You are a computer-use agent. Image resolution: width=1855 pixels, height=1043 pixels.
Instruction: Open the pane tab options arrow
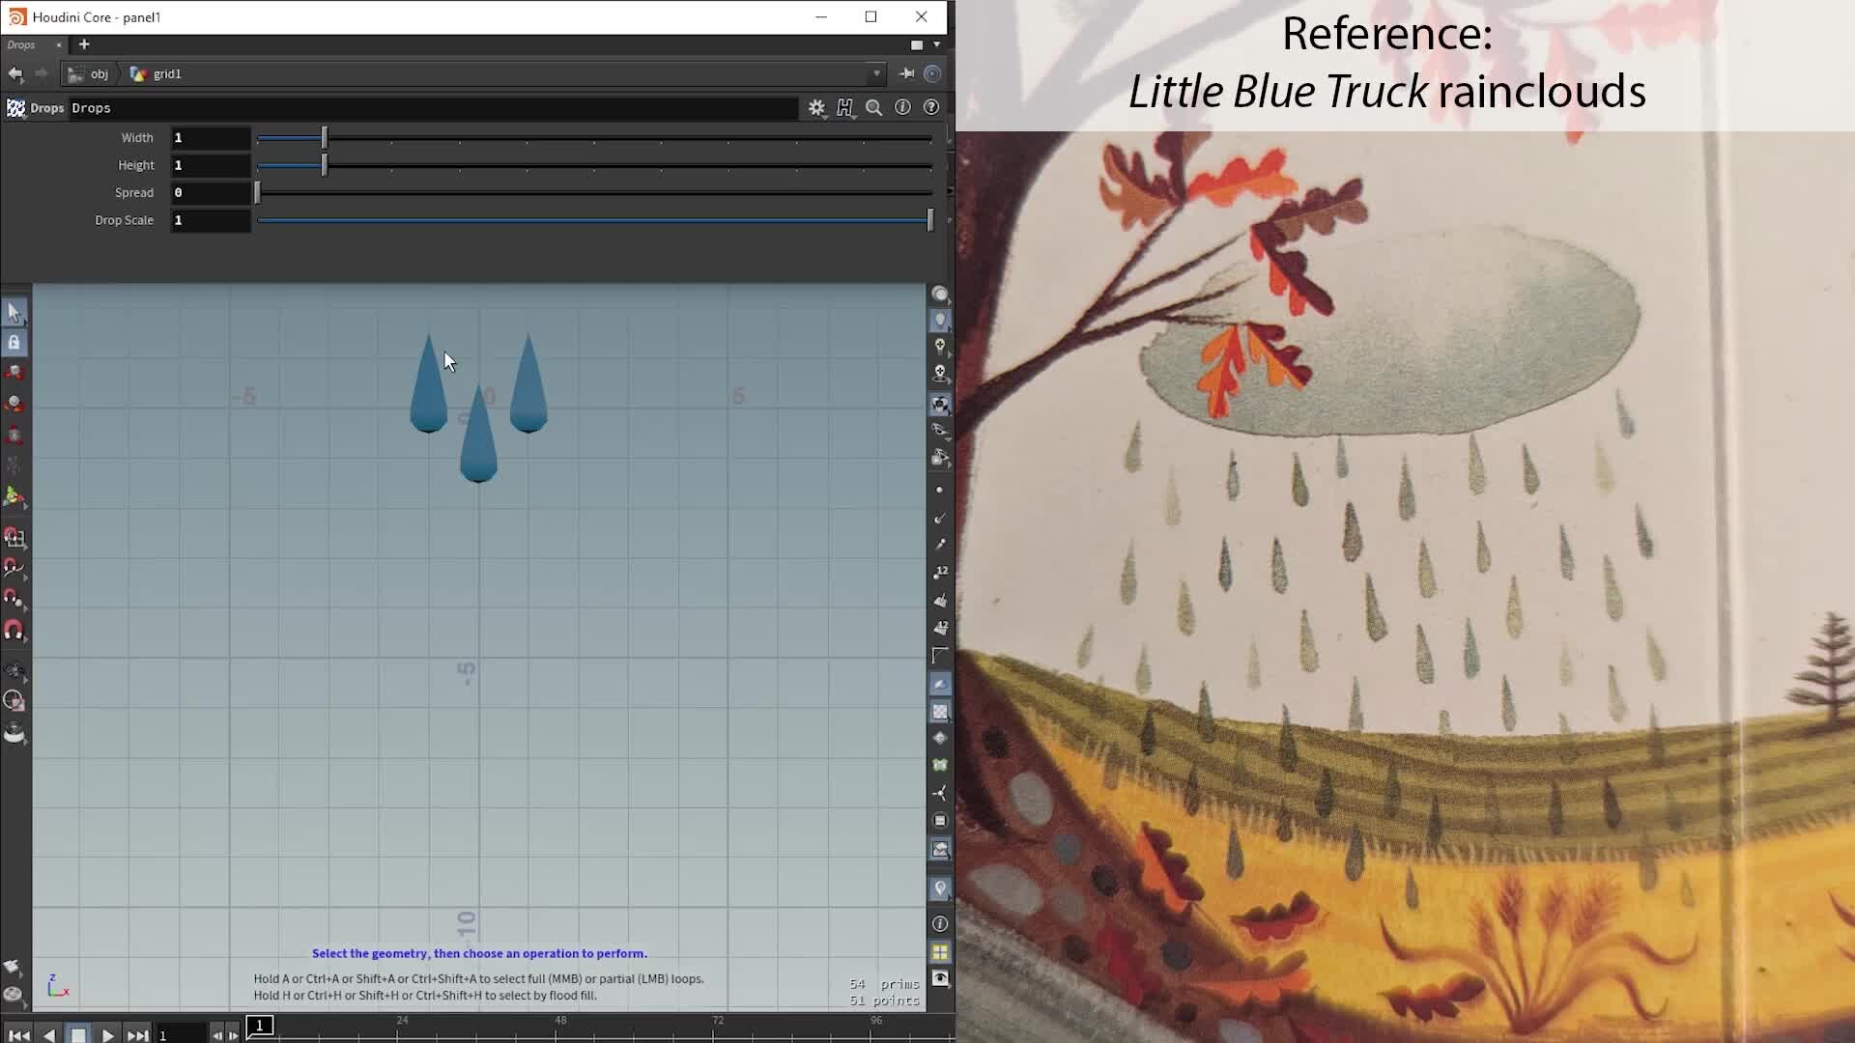tap(936, 44)
